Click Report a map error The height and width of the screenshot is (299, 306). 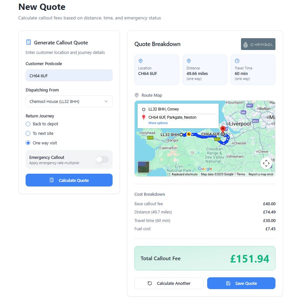tap(260, 174)
